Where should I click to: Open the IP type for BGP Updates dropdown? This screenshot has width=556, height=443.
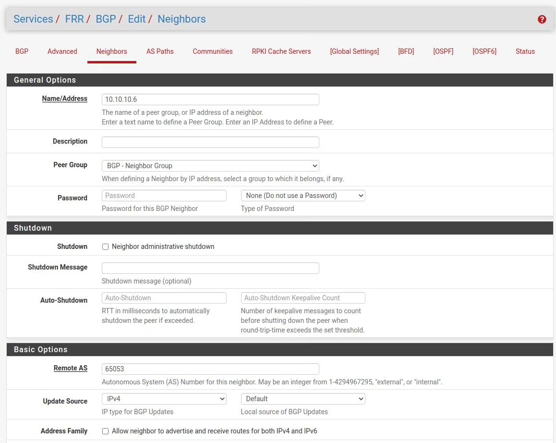[164, 399]
